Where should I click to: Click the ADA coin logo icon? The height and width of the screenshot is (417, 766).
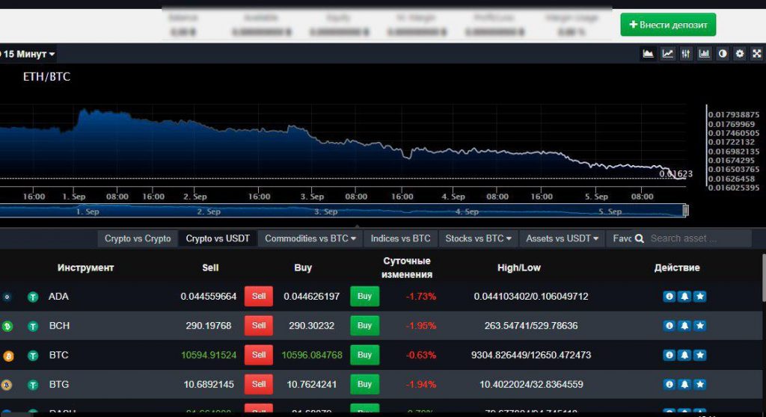7,297
